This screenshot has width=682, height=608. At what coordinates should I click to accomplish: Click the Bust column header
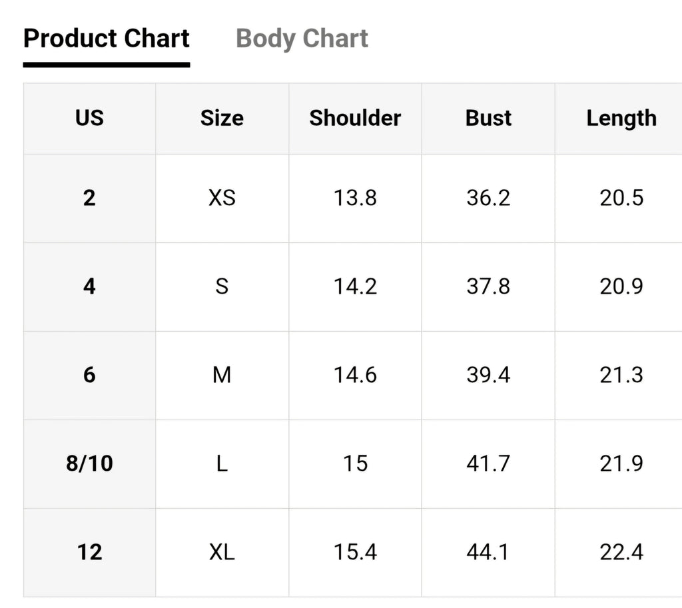[x=488, y=118]
